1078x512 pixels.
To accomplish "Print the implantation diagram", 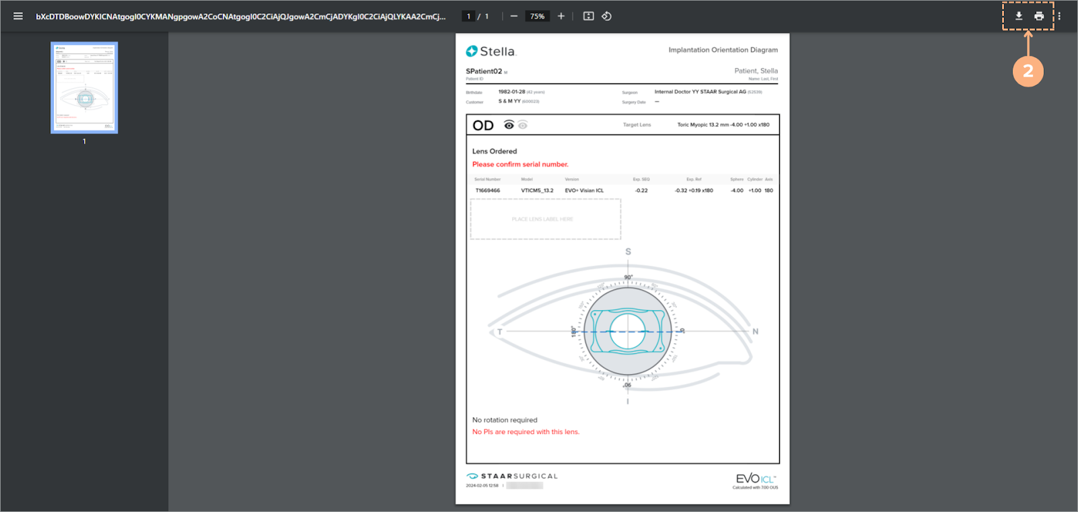I will point(1039,16).
